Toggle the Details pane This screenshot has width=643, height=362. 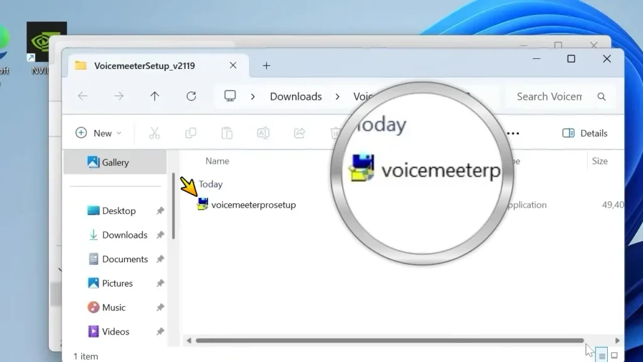(x=585, y=133)
